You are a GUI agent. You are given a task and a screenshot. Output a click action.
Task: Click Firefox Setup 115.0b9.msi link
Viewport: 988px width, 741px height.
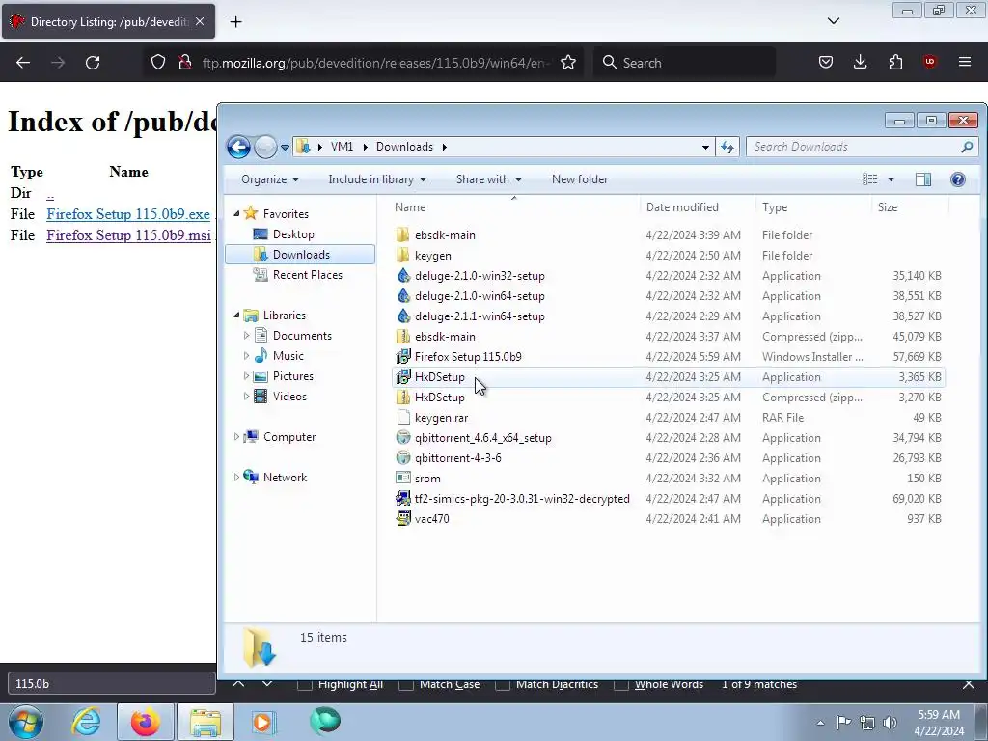click(128, 235)
